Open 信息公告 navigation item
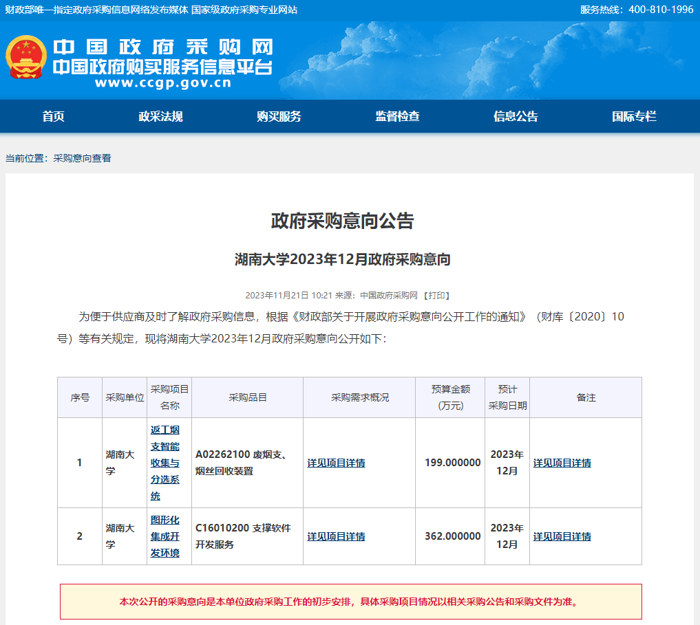Image resolution: width=700 pixels, height=625 pixels. 516,116
